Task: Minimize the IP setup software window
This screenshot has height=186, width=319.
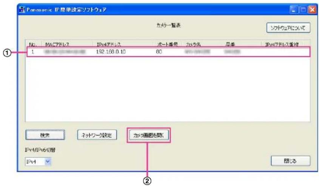Action: 294,9
